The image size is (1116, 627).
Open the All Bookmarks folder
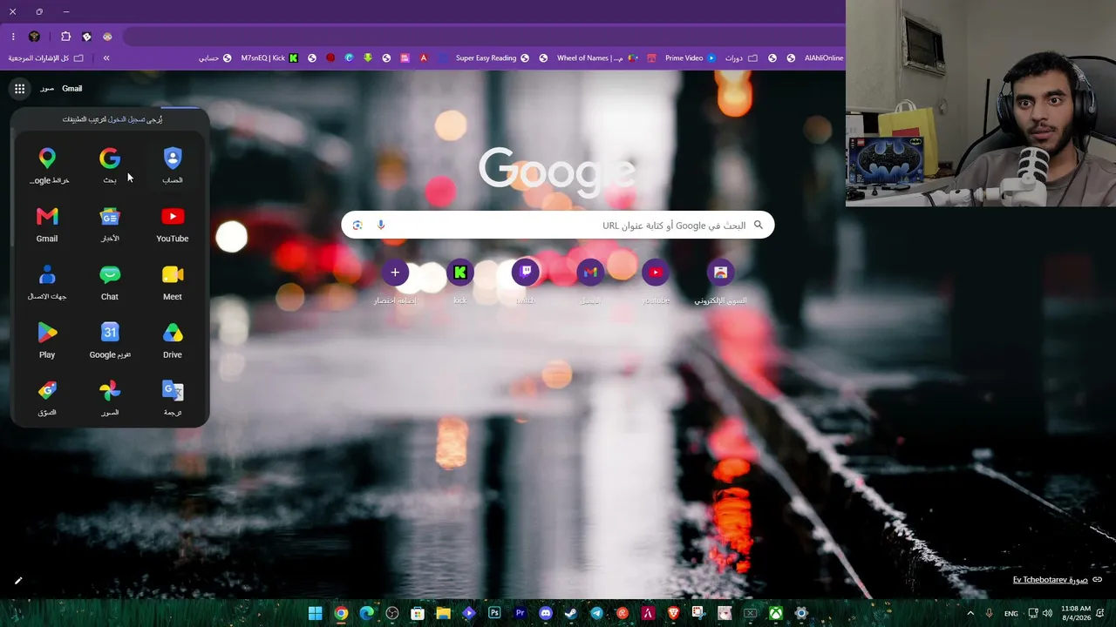pyautogui.click(x=46, y=58)
